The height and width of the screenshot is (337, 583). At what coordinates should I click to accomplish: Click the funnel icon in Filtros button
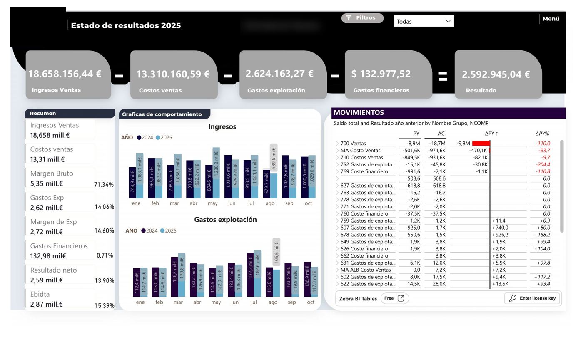349,18
